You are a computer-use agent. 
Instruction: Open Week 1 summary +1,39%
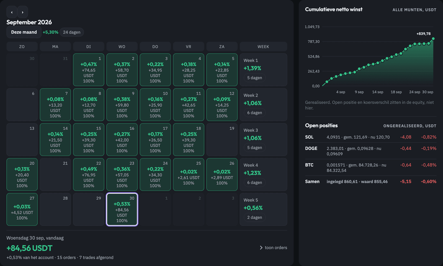[263, 70]
